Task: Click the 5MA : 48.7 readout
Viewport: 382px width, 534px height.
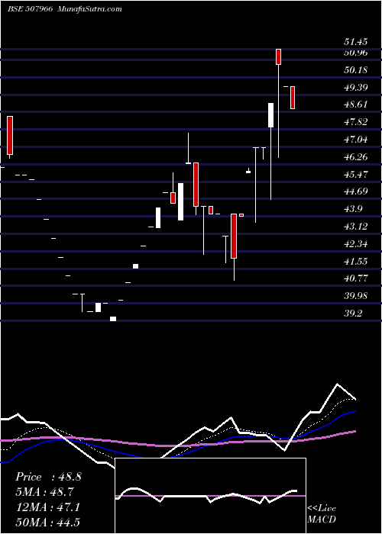Action: 44,492
